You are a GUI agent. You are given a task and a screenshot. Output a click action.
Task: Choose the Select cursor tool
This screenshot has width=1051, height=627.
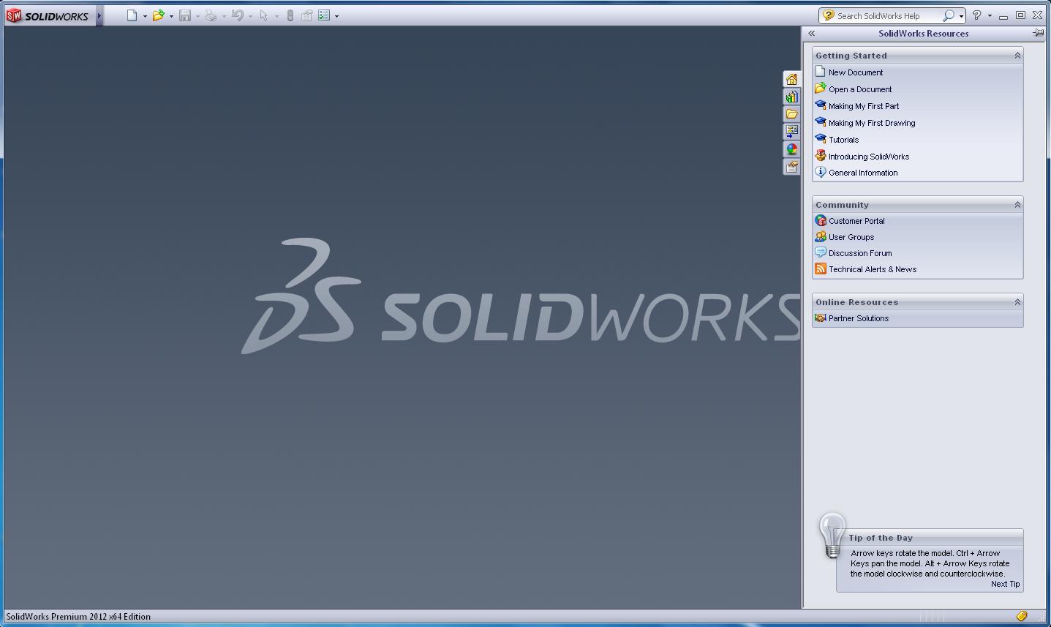click(263, 15)
